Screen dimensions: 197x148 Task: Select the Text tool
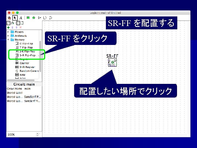pyautogui.click(x=21, y=18)
